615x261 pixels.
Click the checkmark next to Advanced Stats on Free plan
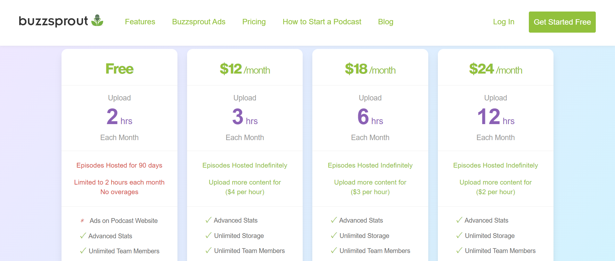click(83, 236)
